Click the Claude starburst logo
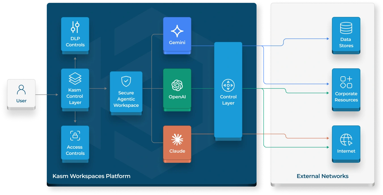The width and height of the screenshot is (383, 195). [x=177, y=140]
